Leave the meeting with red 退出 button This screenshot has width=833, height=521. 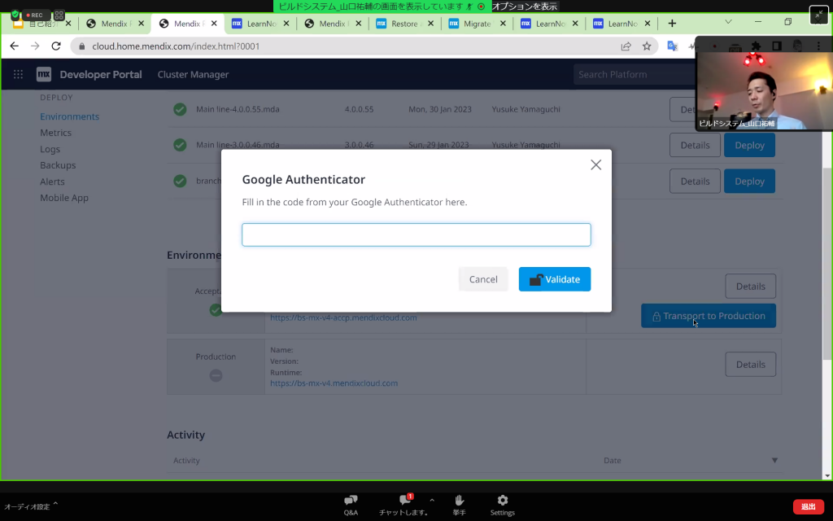click(x=808, y=506)
